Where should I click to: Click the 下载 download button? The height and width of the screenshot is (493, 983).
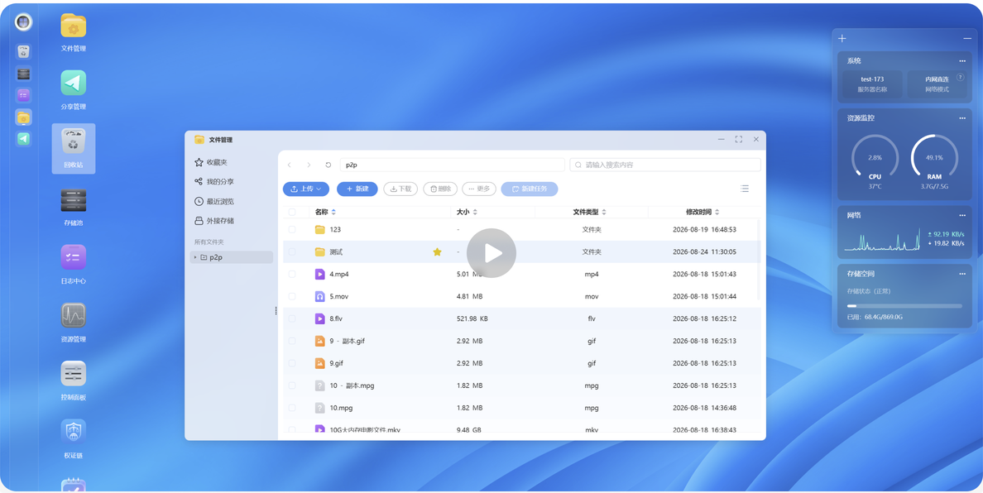(x=400, y=189)
